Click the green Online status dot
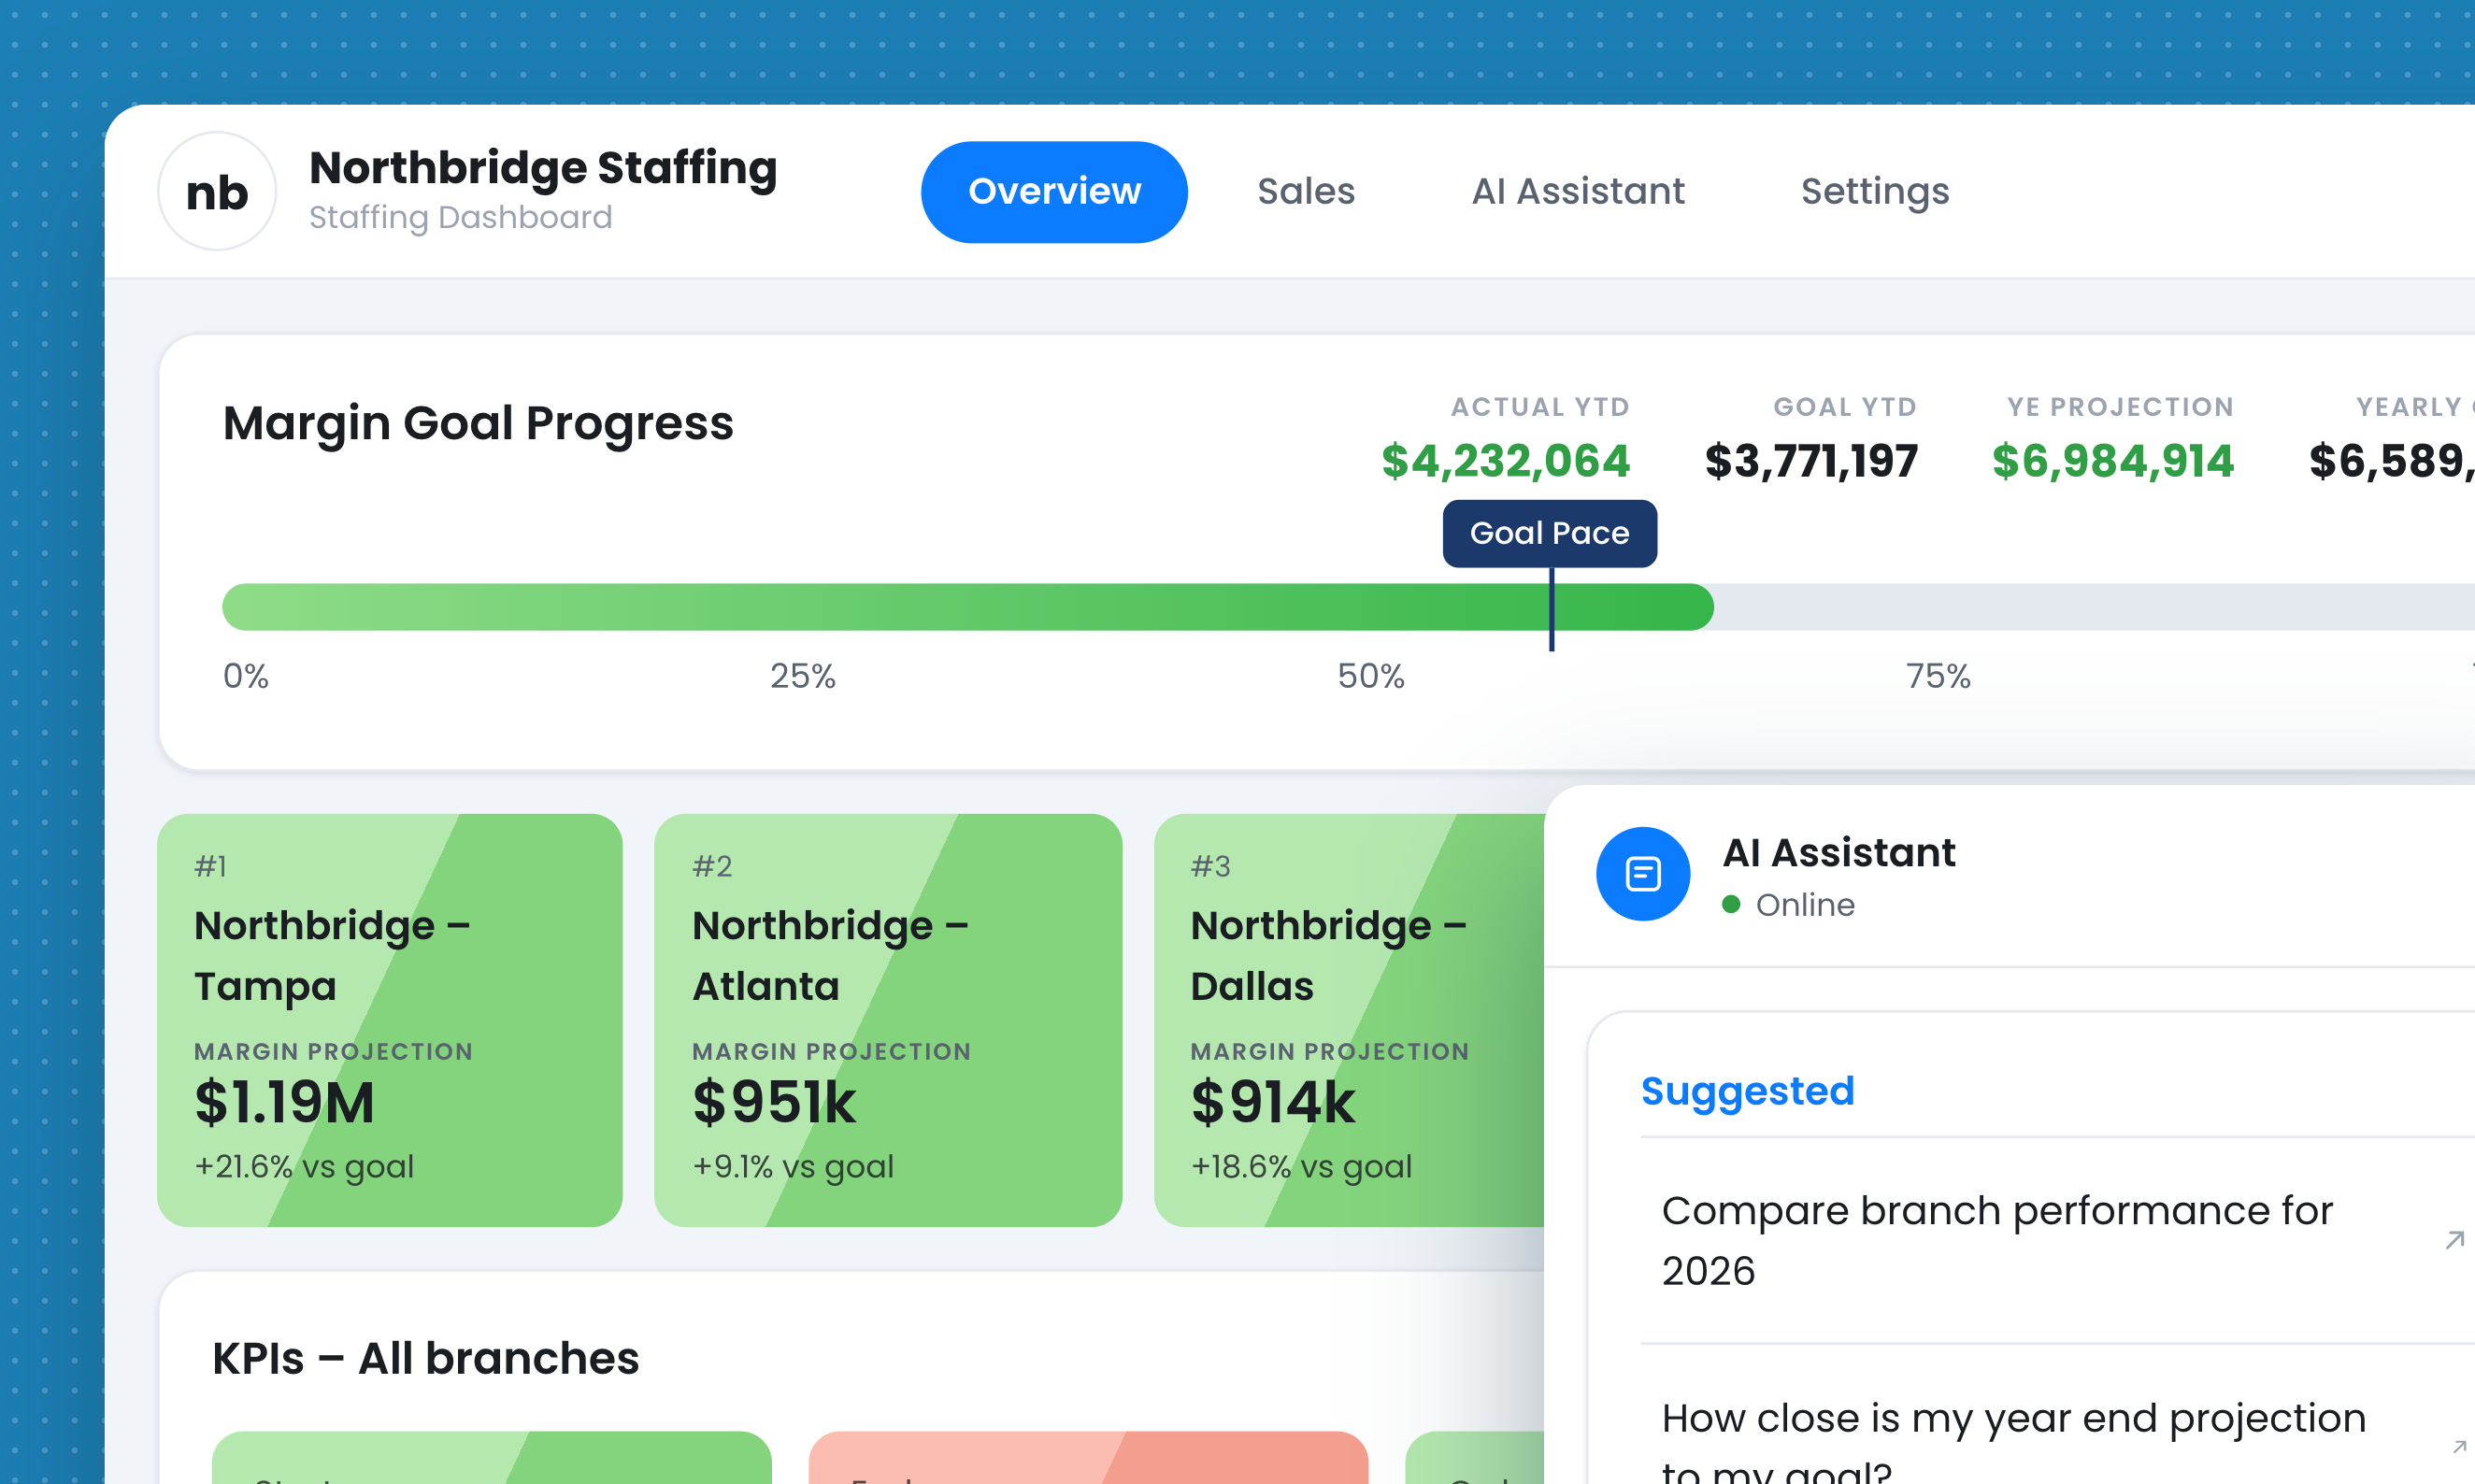 pyautogui.click(x=1731, y=905)
